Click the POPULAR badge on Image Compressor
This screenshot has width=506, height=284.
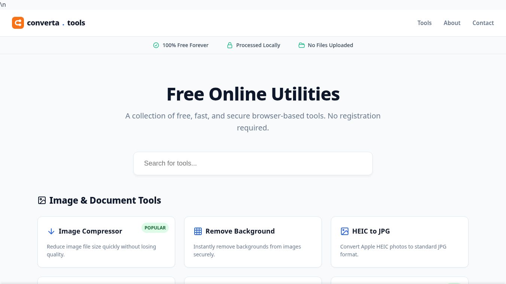pyautogui.click(x=155, y=228)
